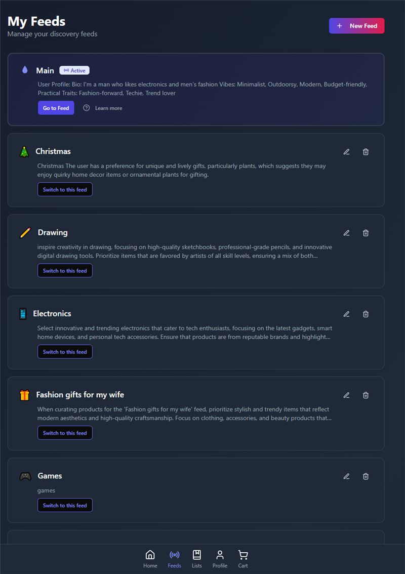Delete the Christmas feed using trash icon
Image resolution: width=405 pixels, height=574 pixels.
(x=366, y=152)
